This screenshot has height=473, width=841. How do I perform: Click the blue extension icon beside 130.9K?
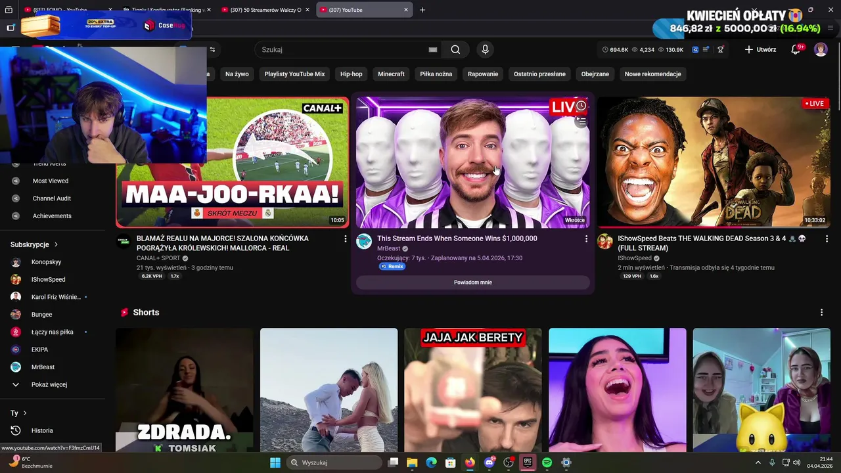tap(695, 49)
